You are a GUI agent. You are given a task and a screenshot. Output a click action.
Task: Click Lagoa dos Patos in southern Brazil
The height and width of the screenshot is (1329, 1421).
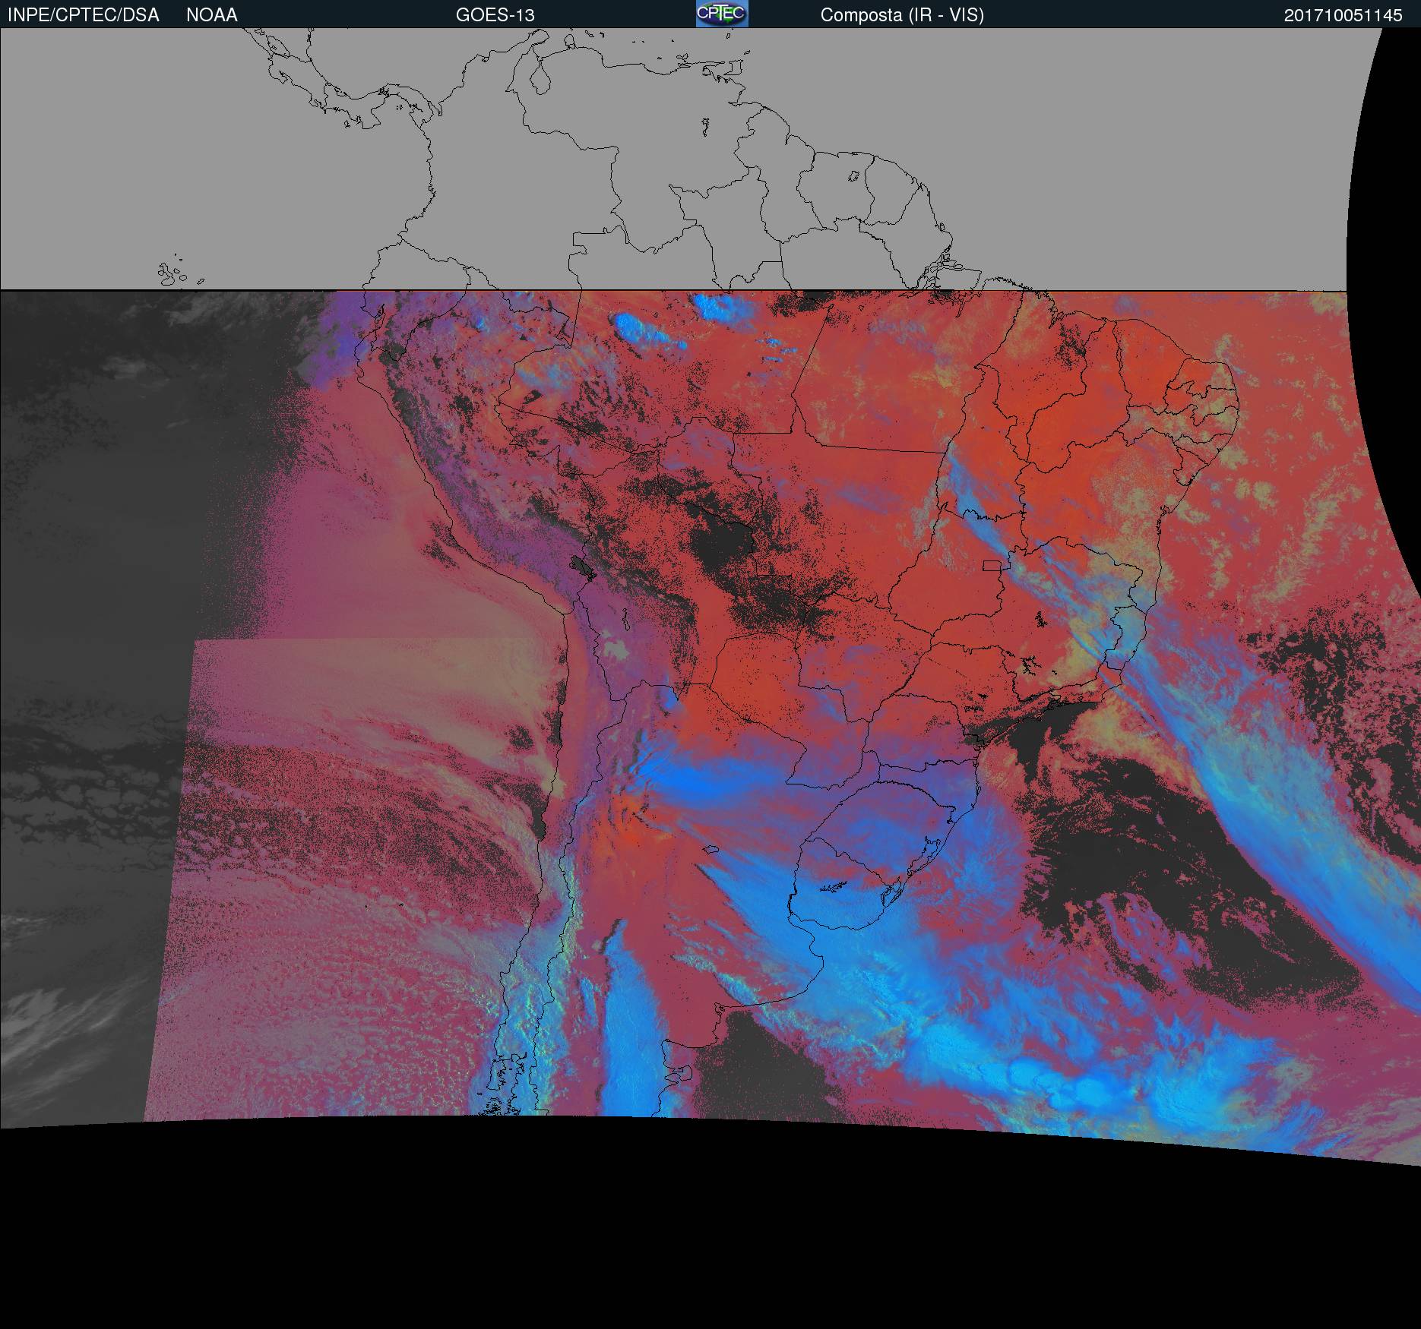coord(933,854)
